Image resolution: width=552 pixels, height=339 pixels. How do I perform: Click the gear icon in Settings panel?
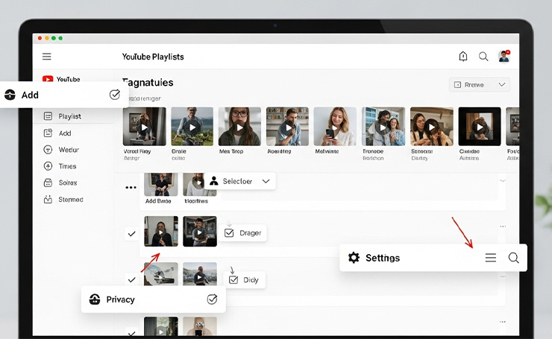pyautogui.click(x=354, y=258)
